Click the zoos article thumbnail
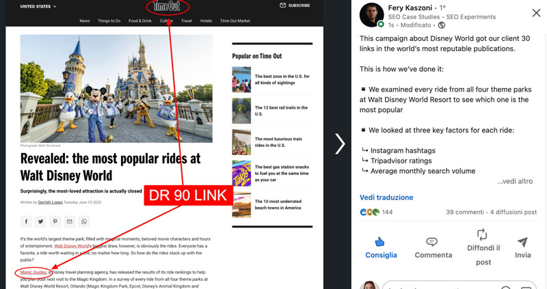The height and width of the screenshot is (289, 547). (x=241, y=79)
